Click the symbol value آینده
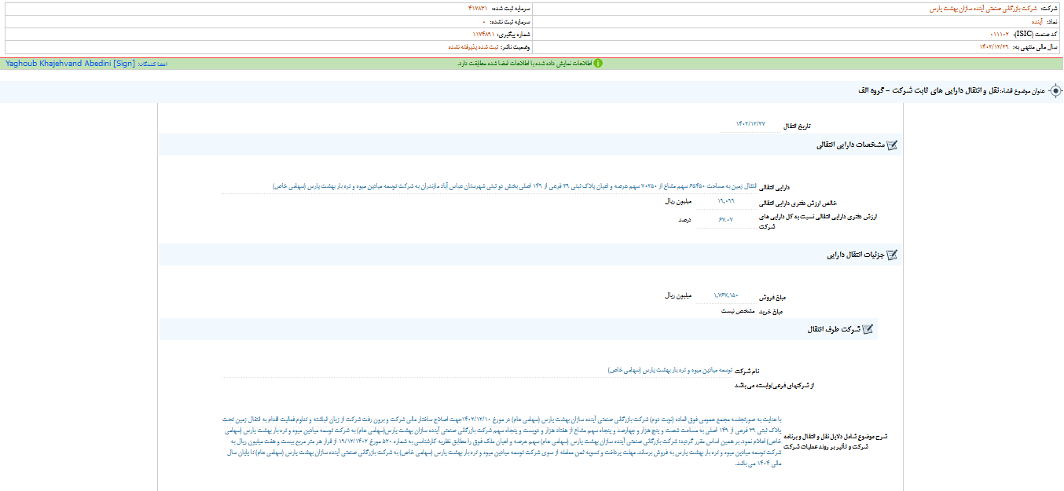The image size is (1064, 491). tap(1030, 21)
